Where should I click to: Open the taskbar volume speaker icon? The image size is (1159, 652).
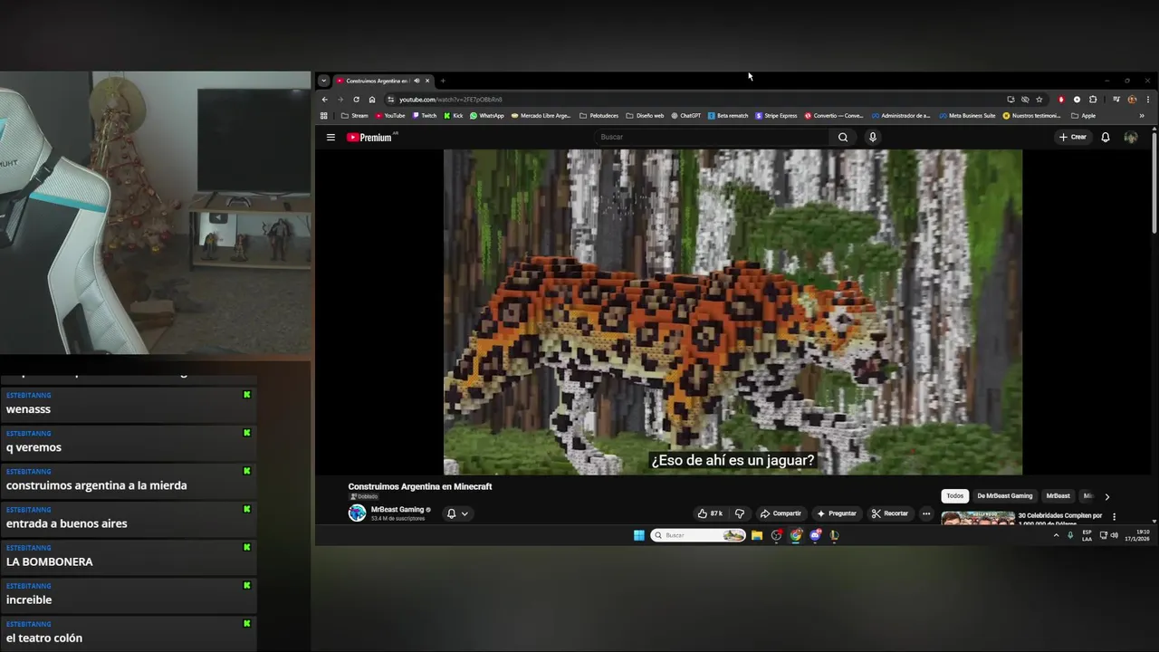[1115, 535]
